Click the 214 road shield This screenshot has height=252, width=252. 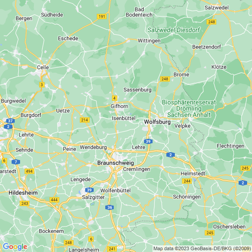tap(85, 120)
